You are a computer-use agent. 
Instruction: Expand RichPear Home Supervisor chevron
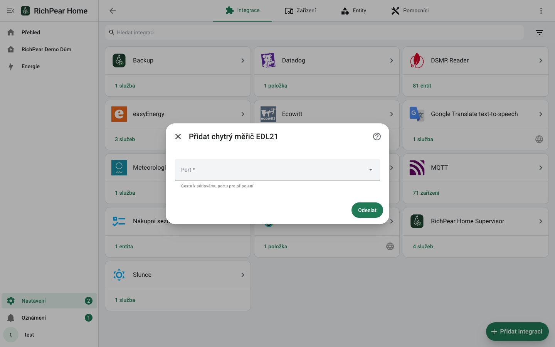coord(541,221)
